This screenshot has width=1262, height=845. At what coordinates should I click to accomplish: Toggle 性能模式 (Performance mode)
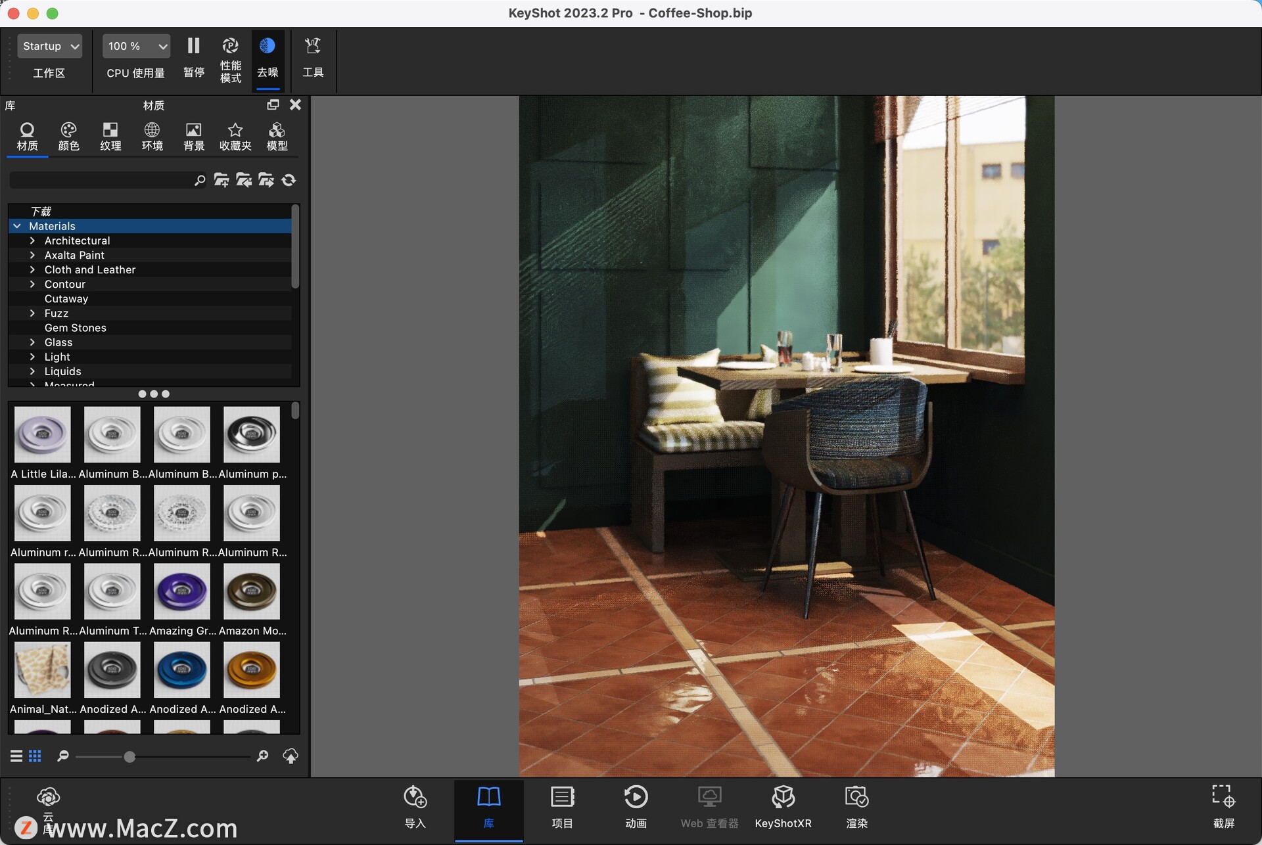pos(230,58)
